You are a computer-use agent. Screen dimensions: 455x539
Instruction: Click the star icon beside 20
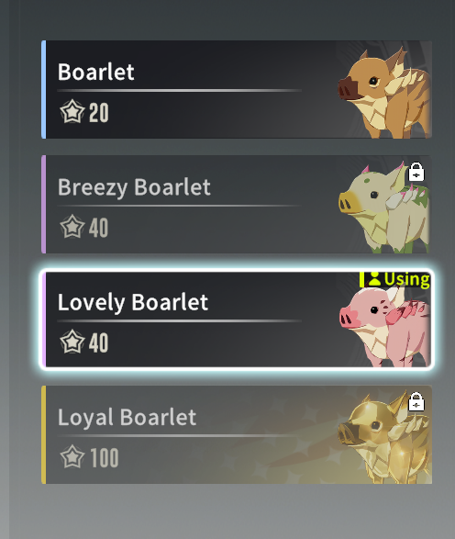(72, 111)
